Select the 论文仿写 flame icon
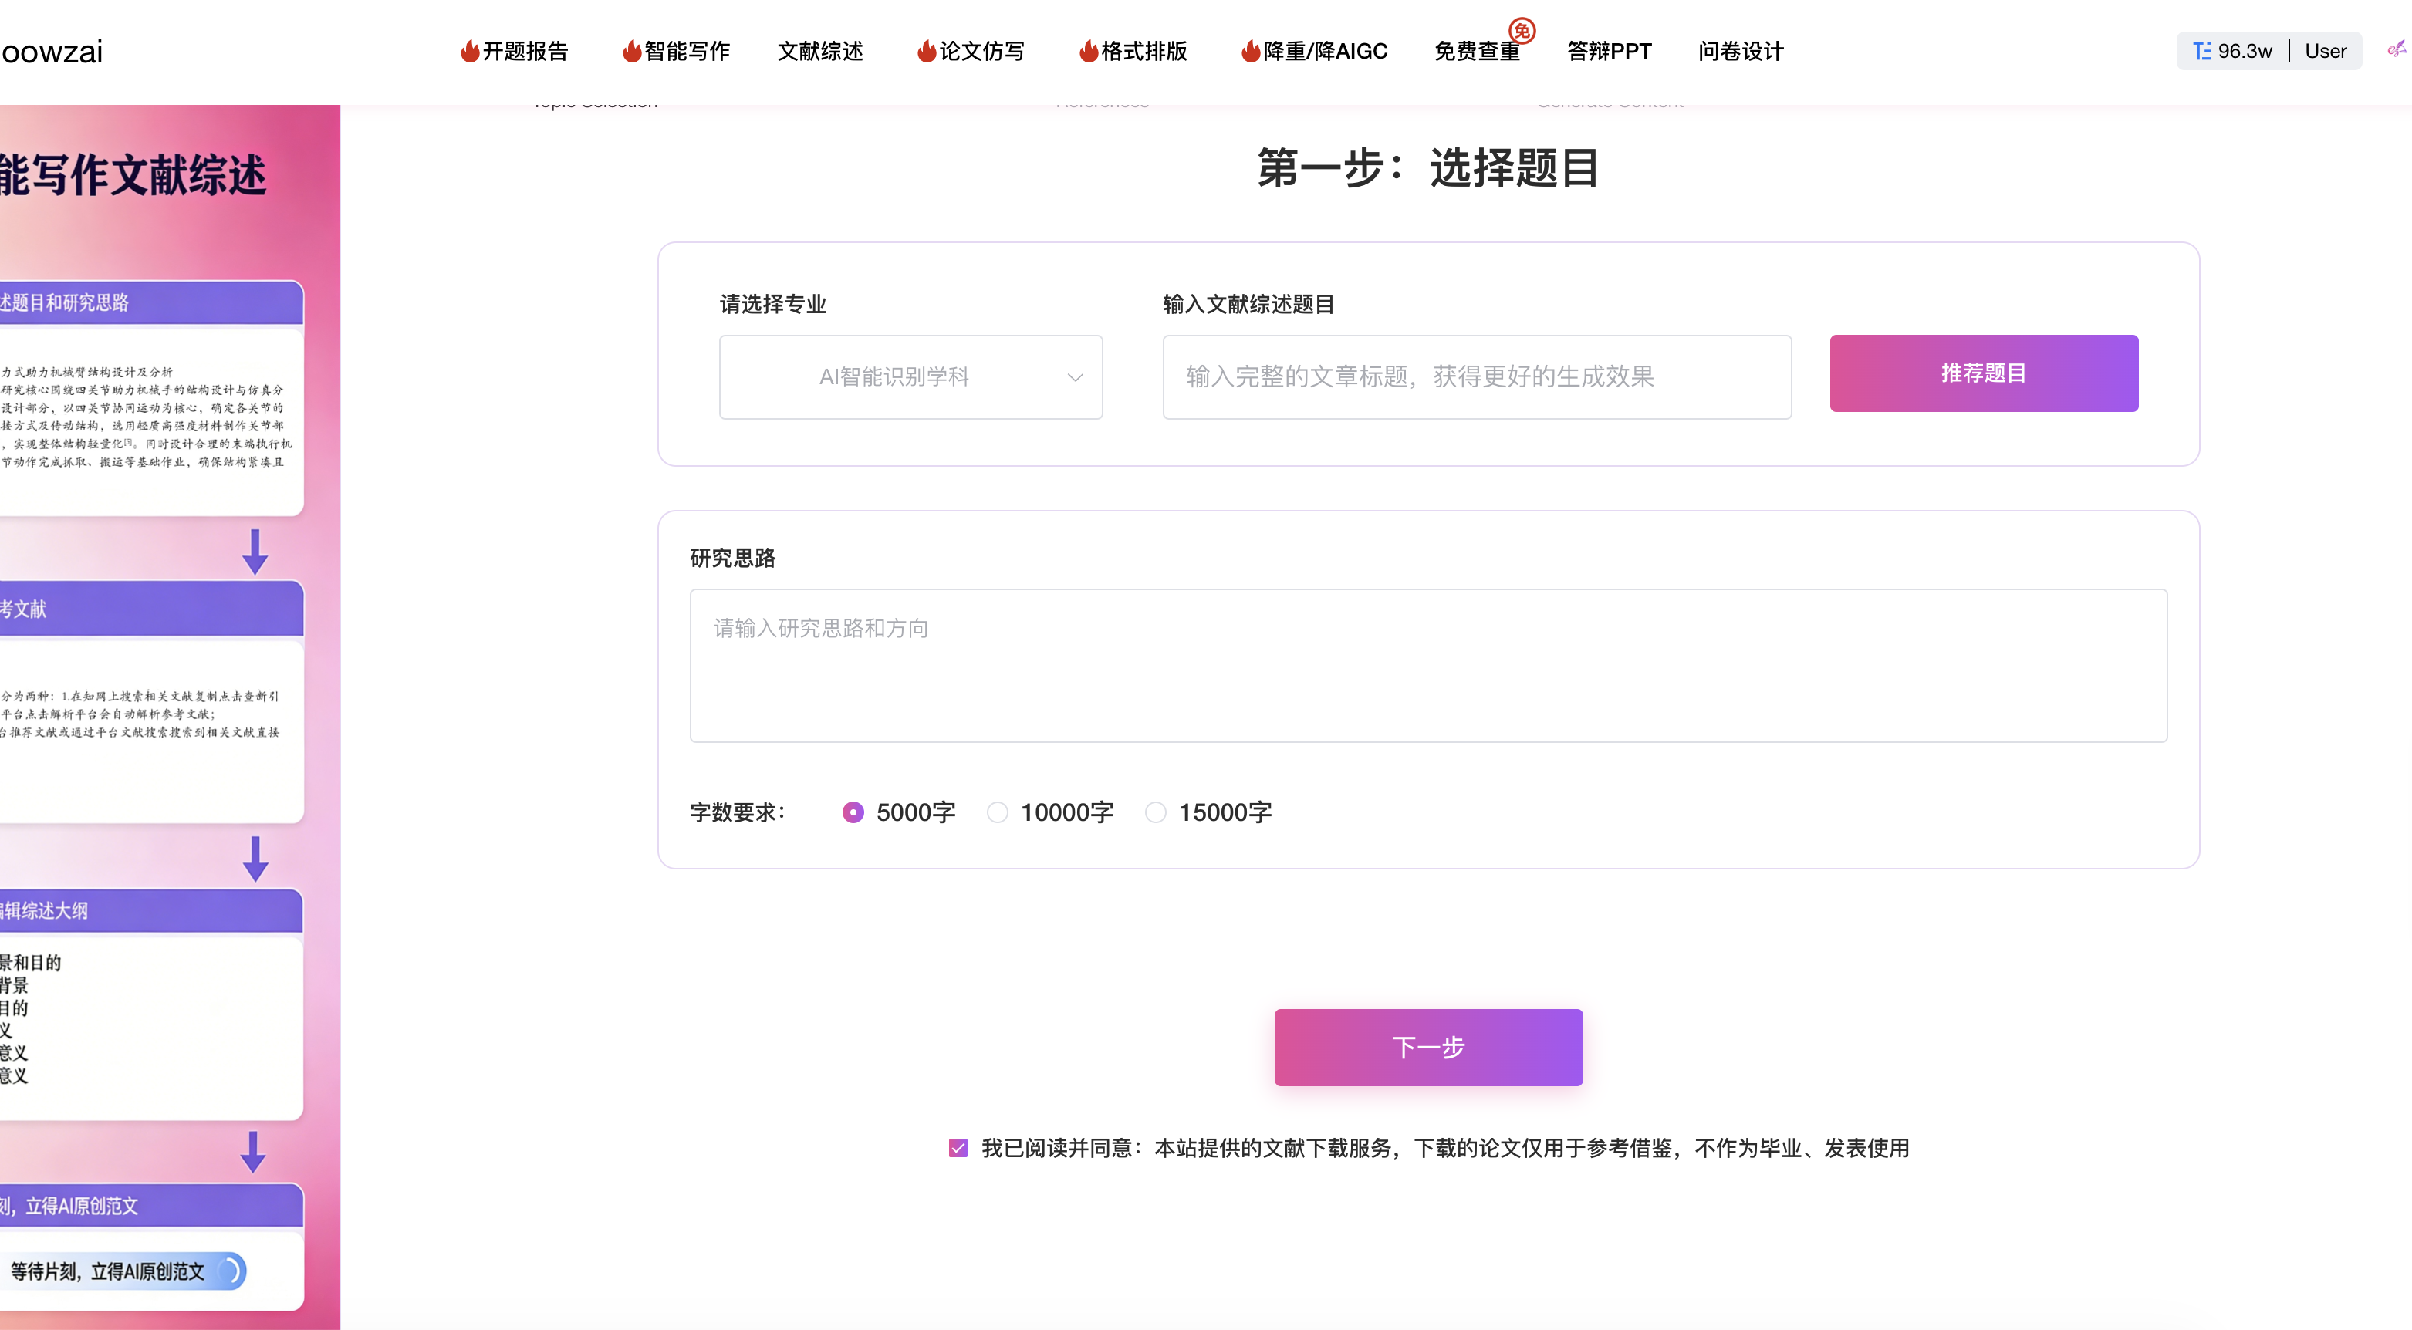The width and height of the screenshot is (2412, 1330). tap(925, 52)
